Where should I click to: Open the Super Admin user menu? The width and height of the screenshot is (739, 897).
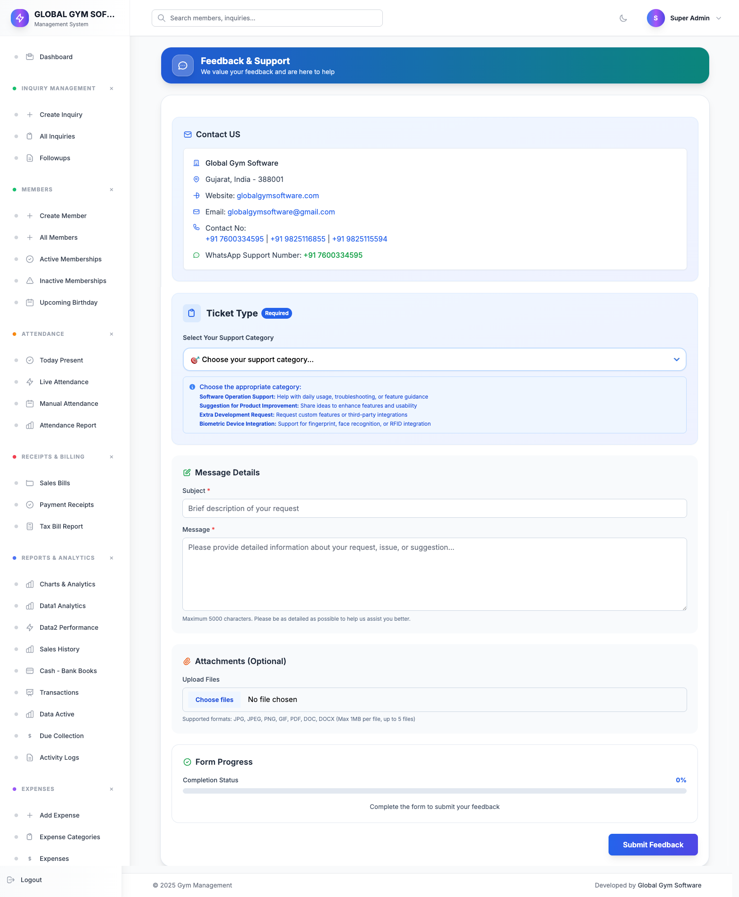click(684, 18)
